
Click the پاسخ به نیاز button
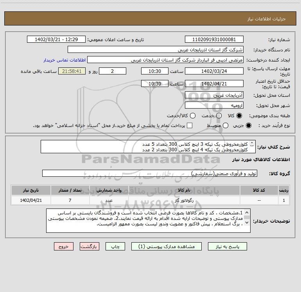coord(227,247)
